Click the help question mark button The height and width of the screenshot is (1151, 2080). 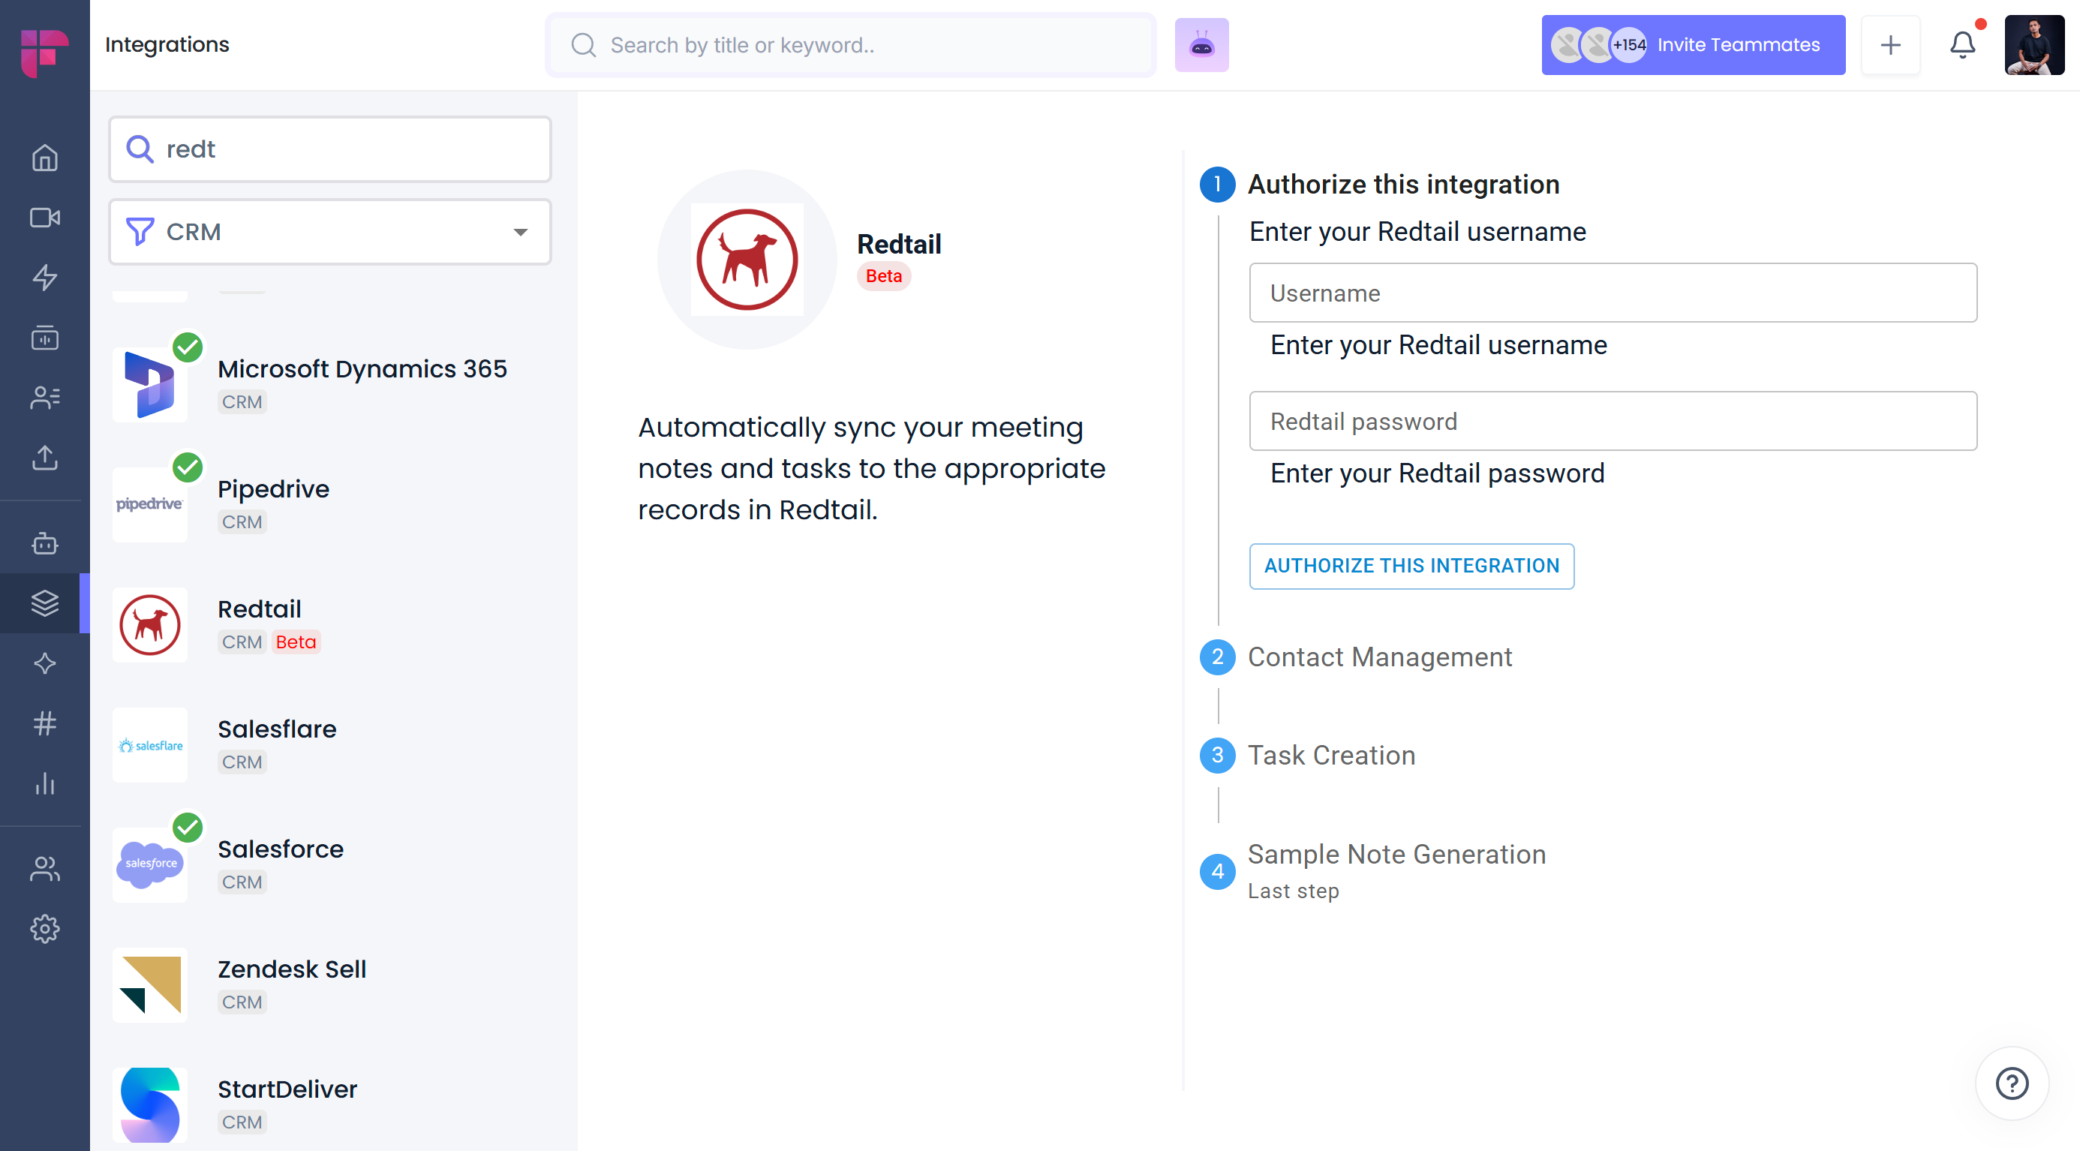(2010, 1083)
